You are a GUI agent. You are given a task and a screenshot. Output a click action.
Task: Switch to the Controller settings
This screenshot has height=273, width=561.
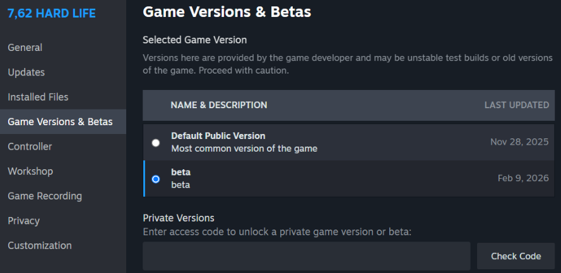click(30, 147)
